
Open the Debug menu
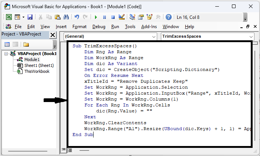[99, 27]
